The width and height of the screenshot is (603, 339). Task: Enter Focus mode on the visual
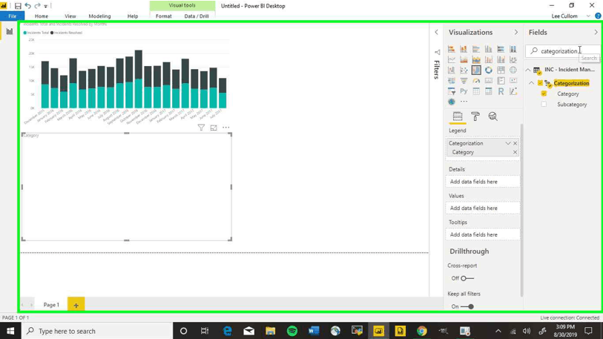[x=214, y=128]
